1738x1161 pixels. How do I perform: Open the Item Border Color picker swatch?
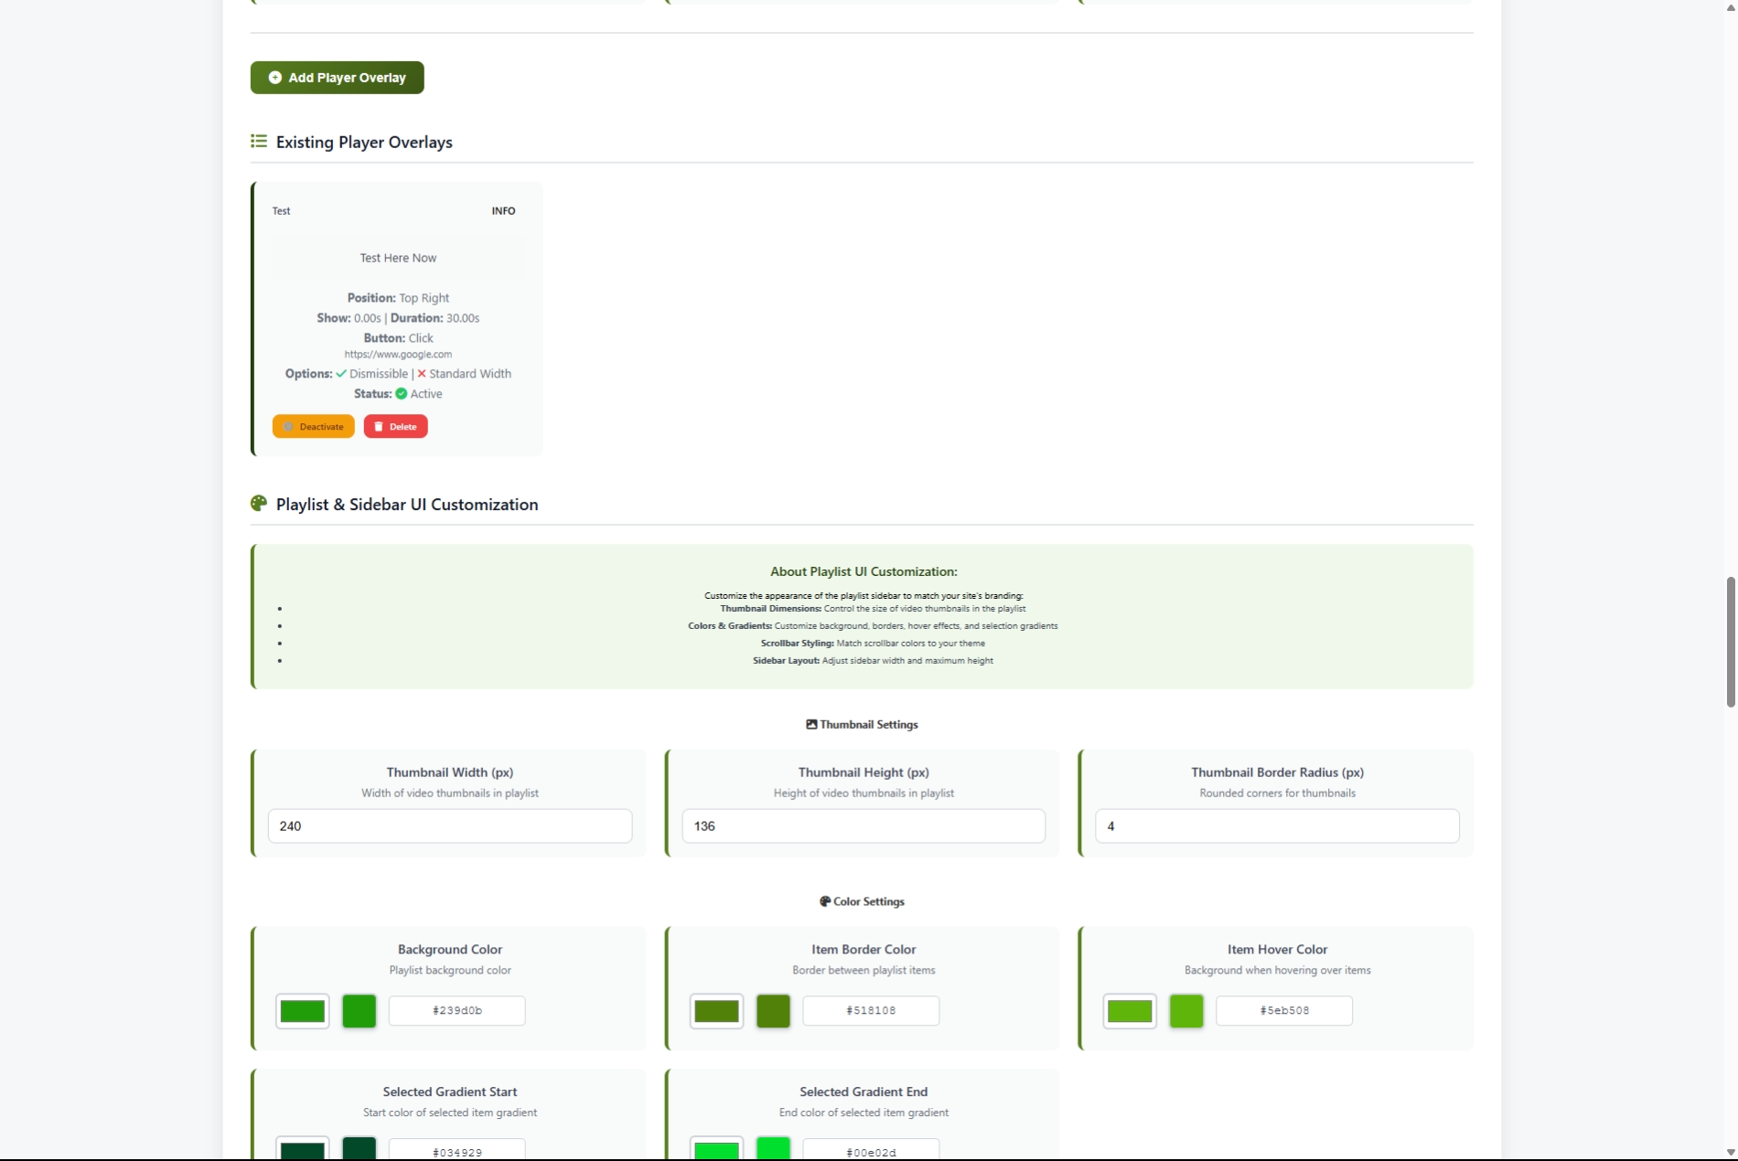(x=716, y=1011)
